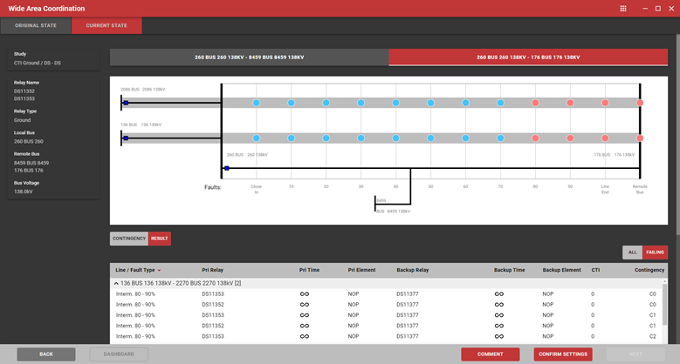Click the relay square on 136 BUS line
680x364 pixels.
click(126, 138)
